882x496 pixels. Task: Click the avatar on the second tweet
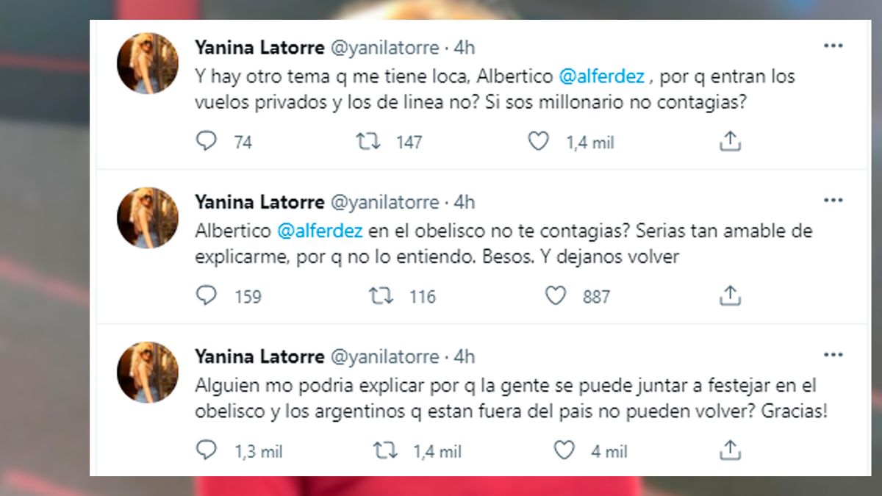point(148,218)
